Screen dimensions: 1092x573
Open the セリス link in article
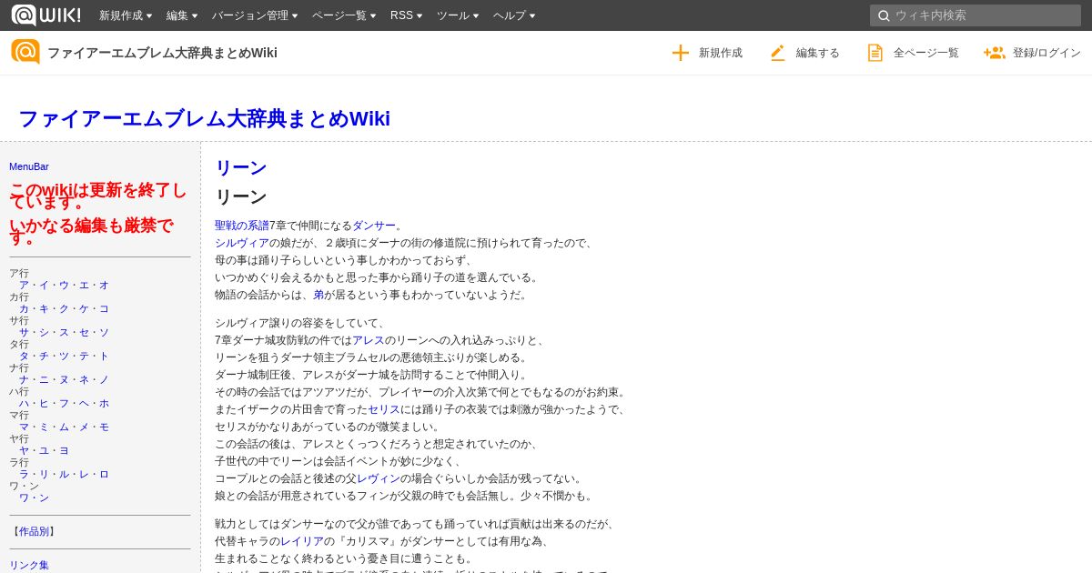click(384, 409)
